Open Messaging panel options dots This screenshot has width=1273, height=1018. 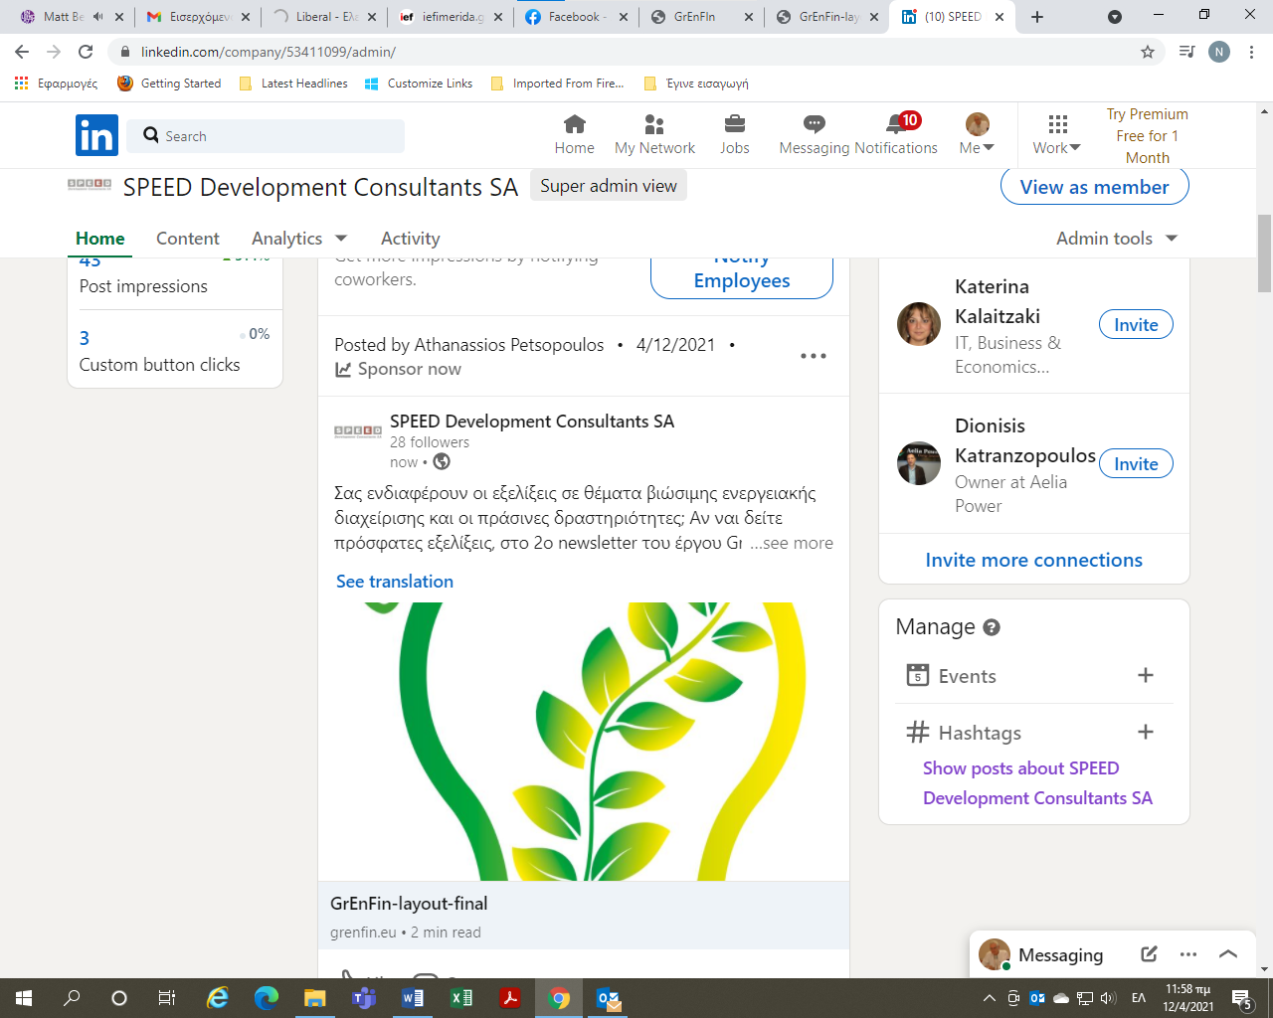click(1188, 954)
